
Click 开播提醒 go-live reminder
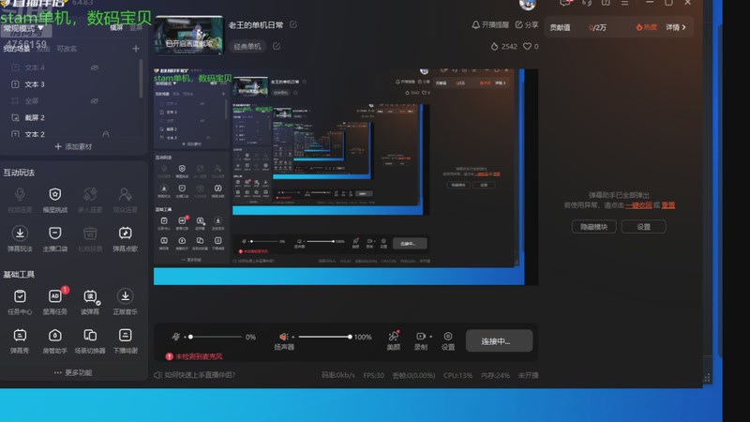coord(490,24)
